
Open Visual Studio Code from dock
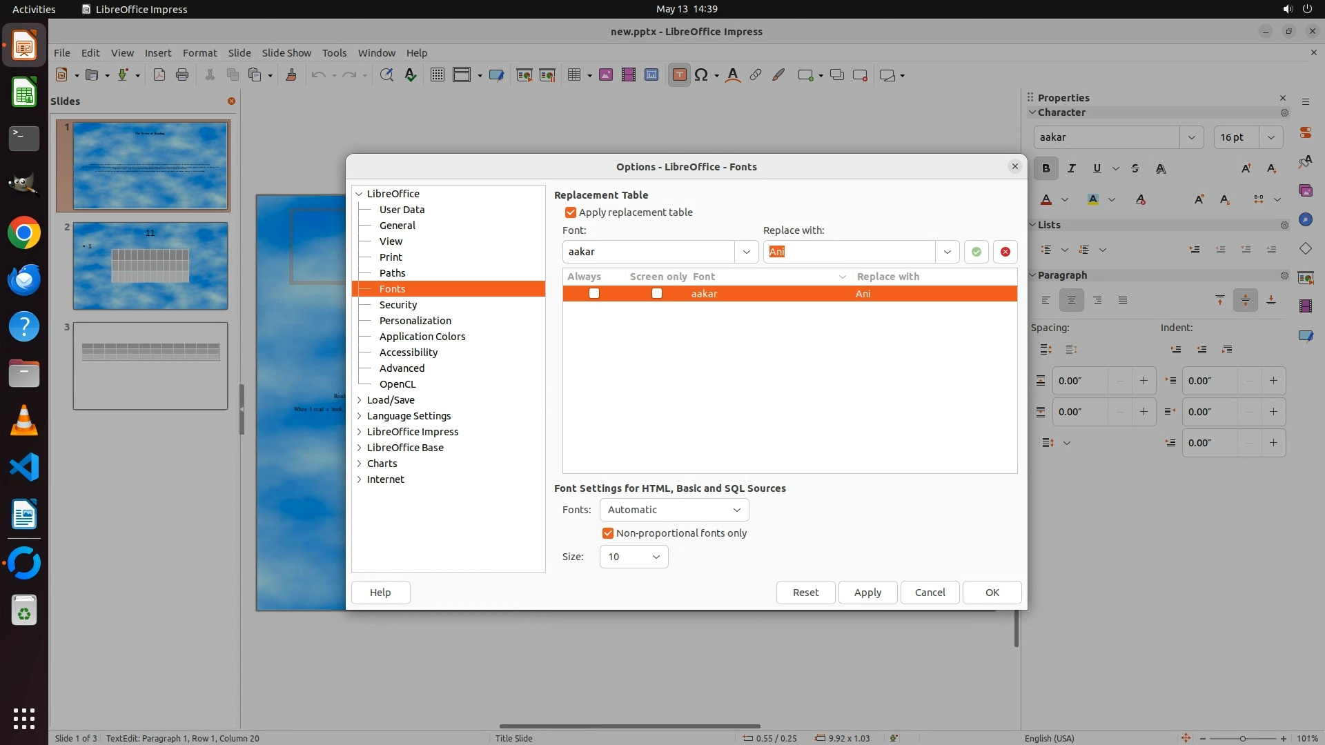tap(24, 468)
